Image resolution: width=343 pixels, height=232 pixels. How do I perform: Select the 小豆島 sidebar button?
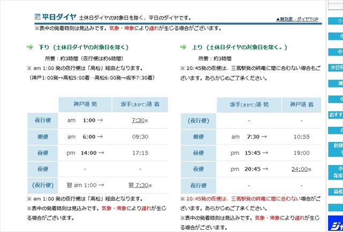click(337, 67)
